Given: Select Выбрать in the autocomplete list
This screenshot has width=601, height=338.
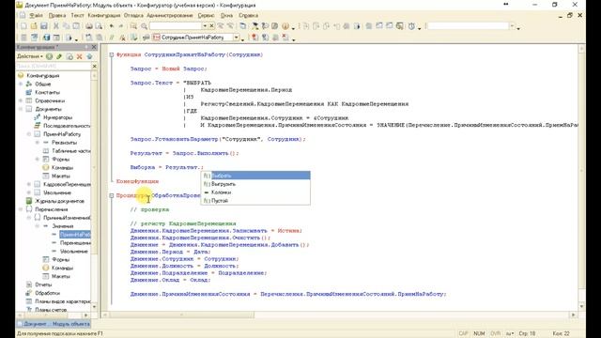Looking at the screenshot, I should click(255, 176).
